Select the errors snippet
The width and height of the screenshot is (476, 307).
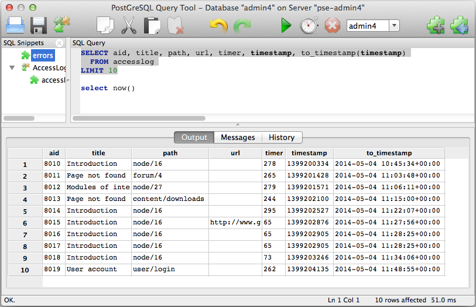[x=43, y=56]
